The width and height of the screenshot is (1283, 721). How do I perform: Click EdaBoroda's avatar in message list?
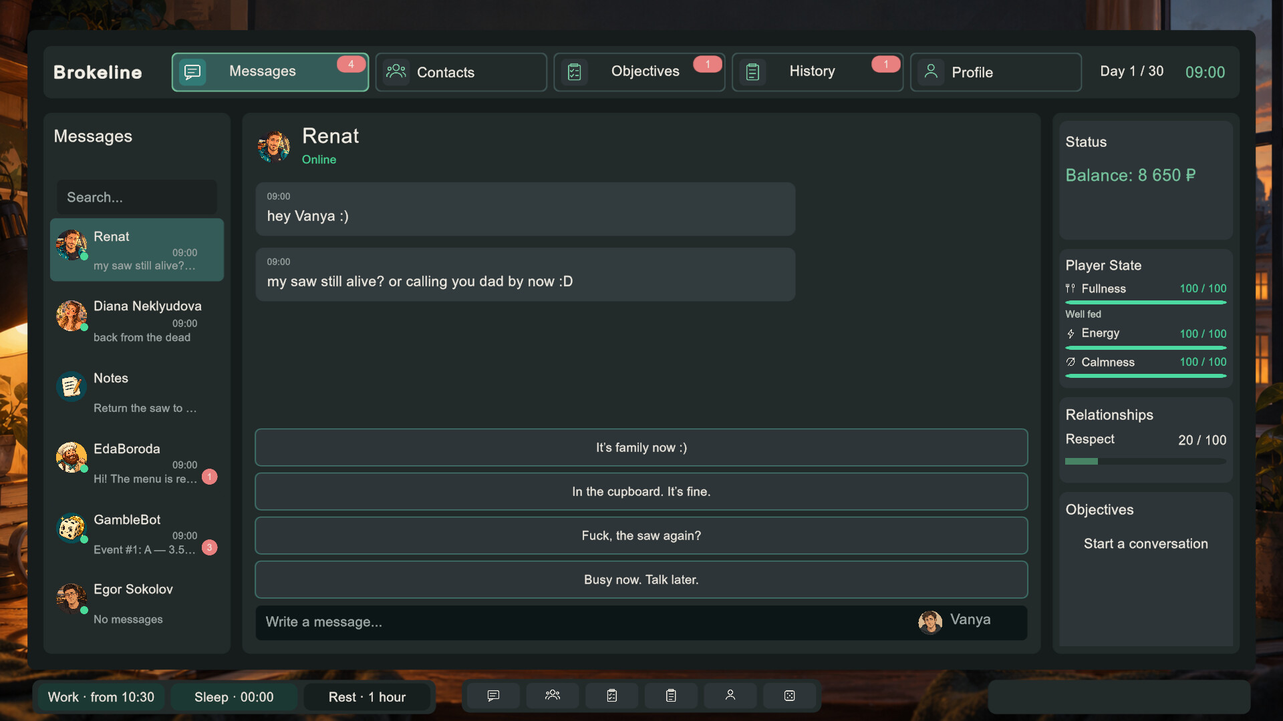(x=72, y=457)
